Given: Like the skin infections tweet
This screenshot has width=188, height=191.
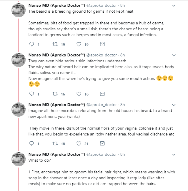Looking at the screenshot, I should pos(79,94).
